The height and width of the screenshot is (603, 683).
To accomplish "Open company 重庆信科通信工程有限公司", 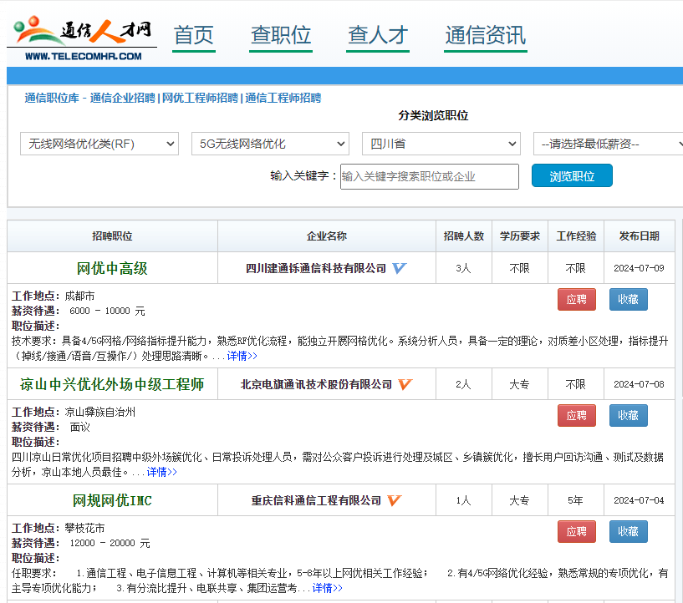I will point(316,501).
